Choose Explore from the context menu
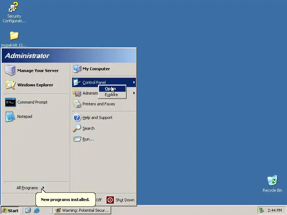Screen dimensions: 287x215 (x=112, y=95)
